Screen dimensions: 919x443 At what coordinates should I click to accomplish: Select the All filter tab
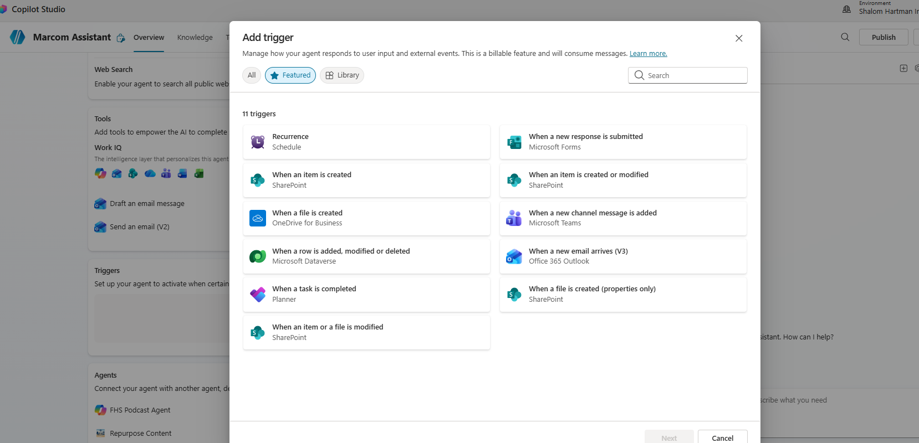(252, 75)
